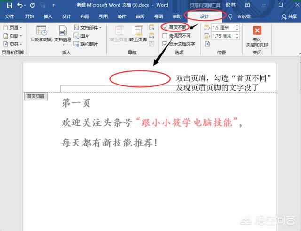Click 转至页眉 go to header
Screen dimensions: 301x231
pos(119,33)
